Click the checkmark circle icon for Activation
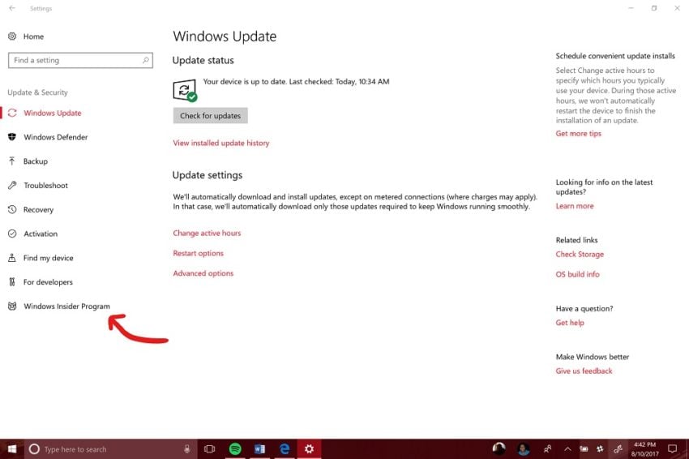 click(x=12, y=234)
